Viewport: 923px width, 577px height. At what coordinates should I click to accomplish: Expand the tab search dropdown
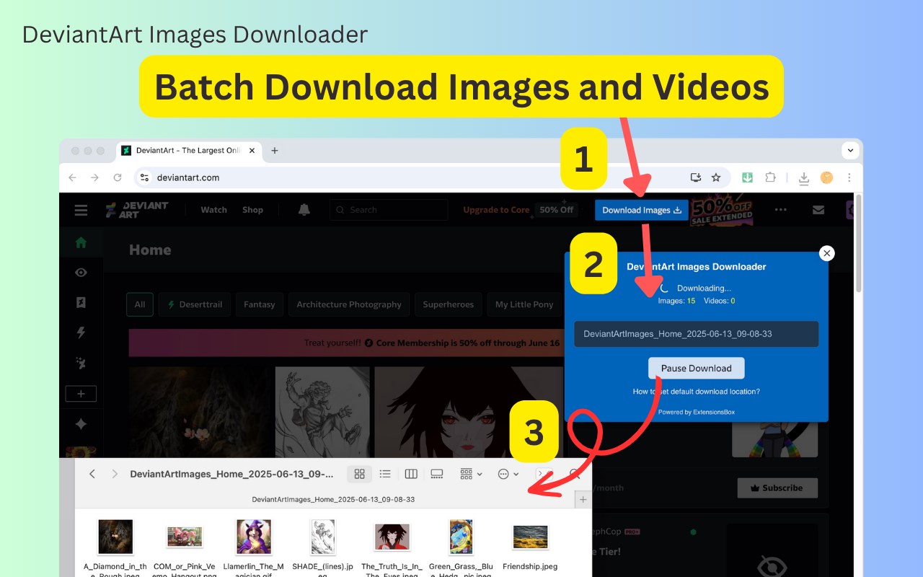[850, 151]
